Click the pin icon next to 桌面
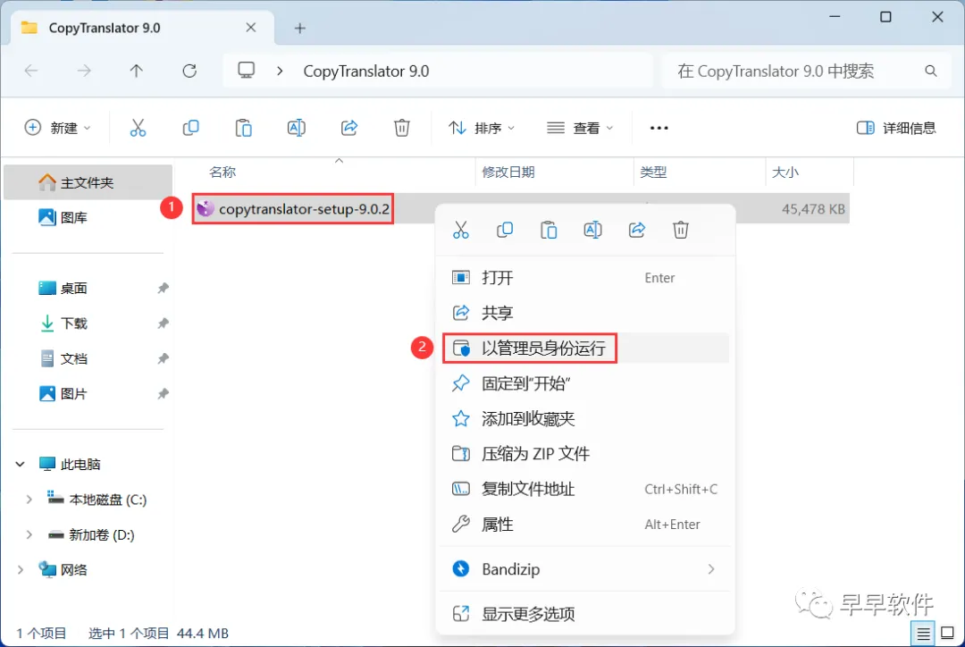Viewport: 965px width, 647px height. click(x=163, y=288)
